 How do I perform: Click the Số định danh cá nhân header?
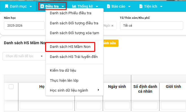tap(145, 89)
